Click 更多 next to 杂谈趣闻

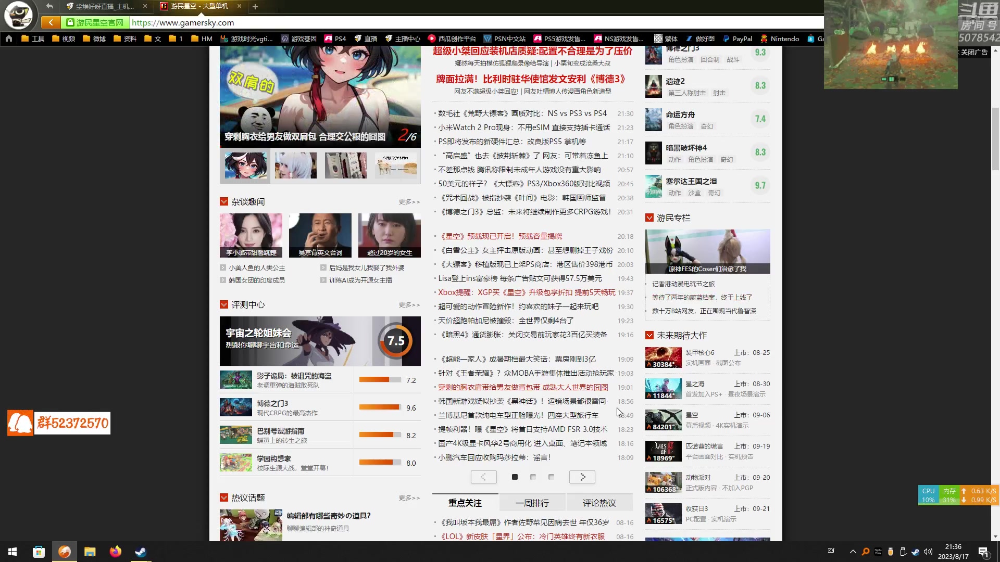[409, 202]
